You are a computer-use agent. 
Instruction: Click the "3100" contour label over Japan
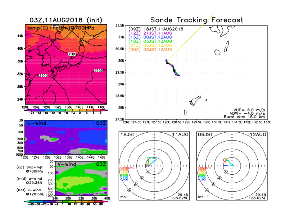point(72,54)
